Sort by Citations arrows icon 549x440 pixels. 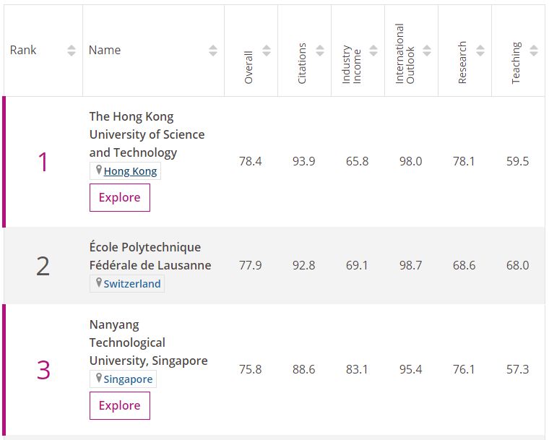(x=320, y=51)
